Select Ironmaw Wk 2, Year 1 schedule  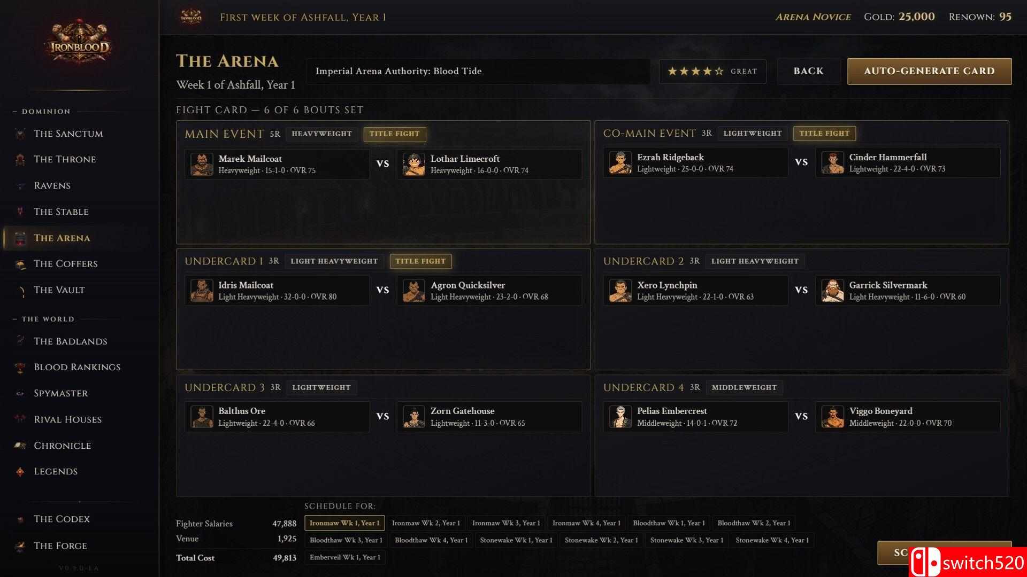pyautogui.click(x=426, y=523)
